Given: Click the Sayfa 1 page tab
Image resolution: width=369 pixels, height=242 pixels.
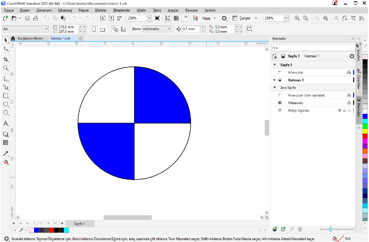Looking at the screenshot, I should (80, 223).
